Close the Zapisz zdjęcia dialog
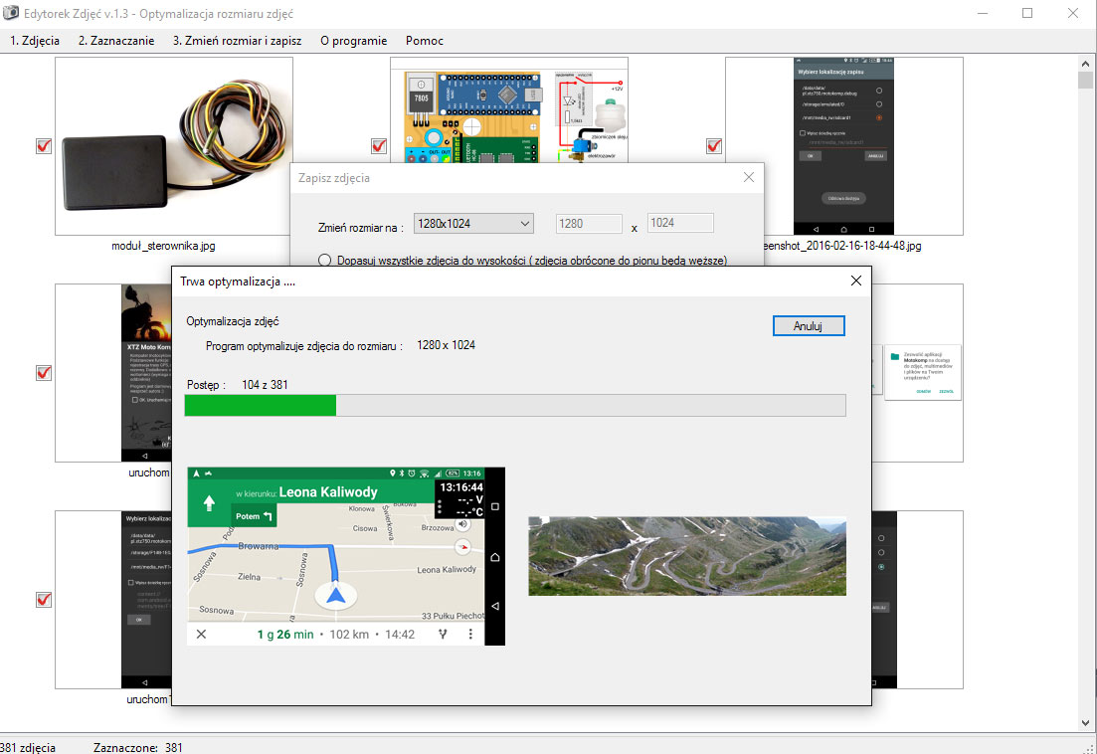The height and width of the screenshot is (754, 1097). [749, 177]
